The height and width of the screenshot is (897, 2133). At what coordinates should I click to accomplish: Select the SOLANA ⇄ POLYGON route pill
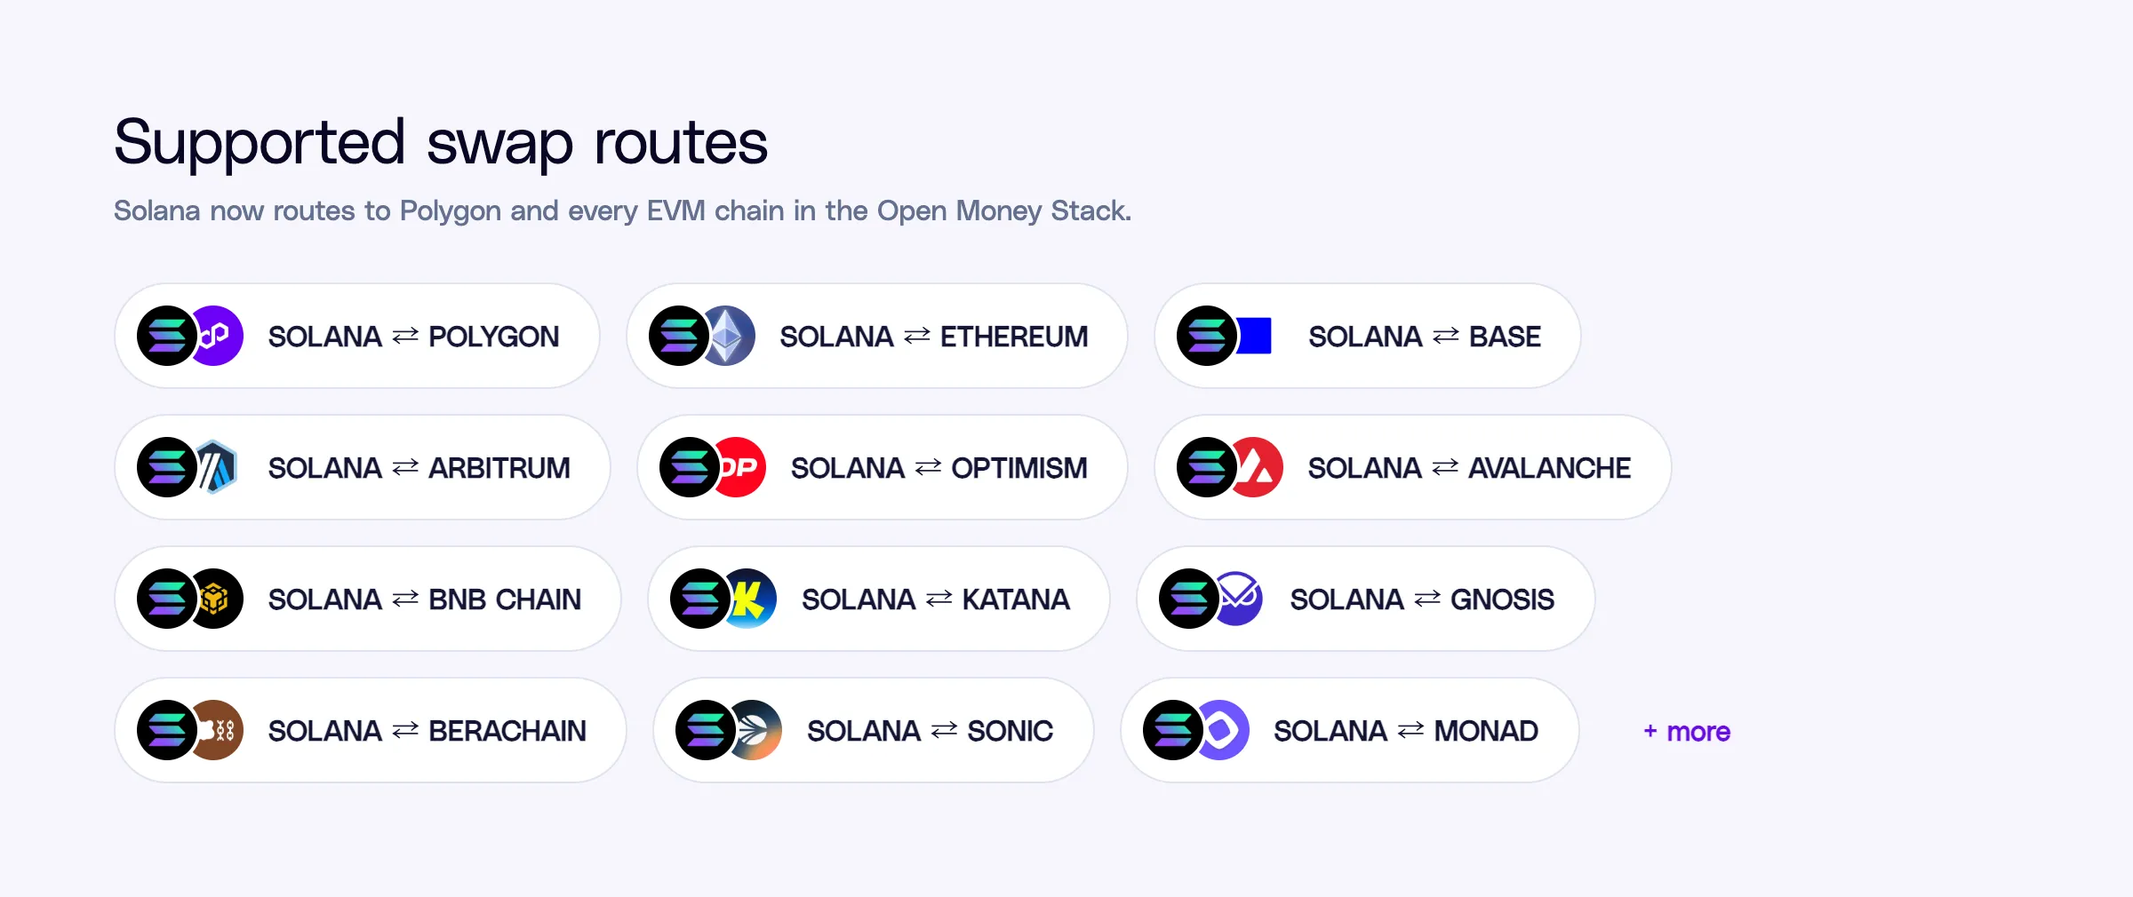(x=357, y=336)
